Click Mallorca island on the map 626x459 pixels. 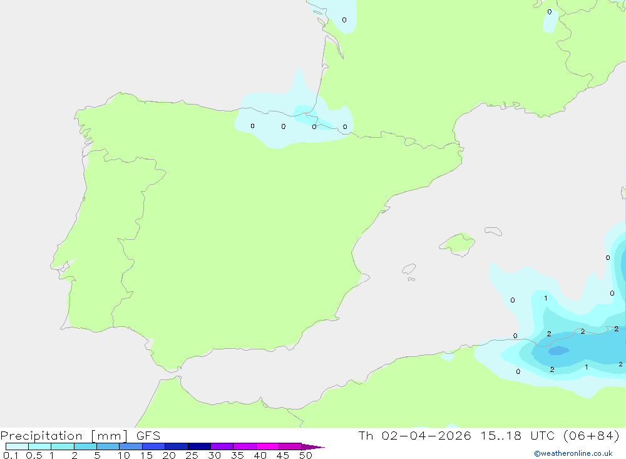[458, 244]
